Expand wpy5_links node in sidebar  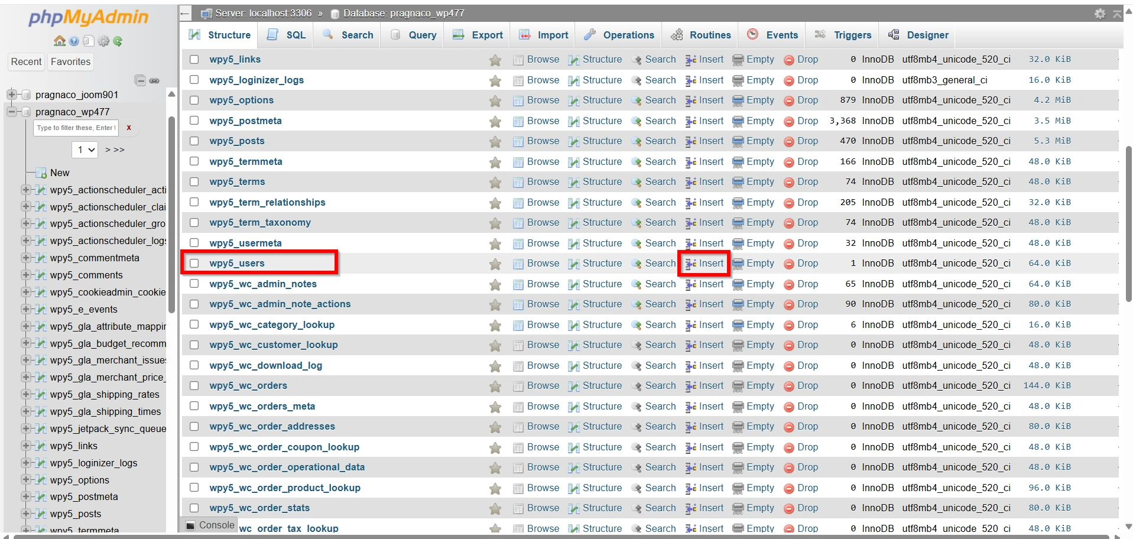click(25, 446)
